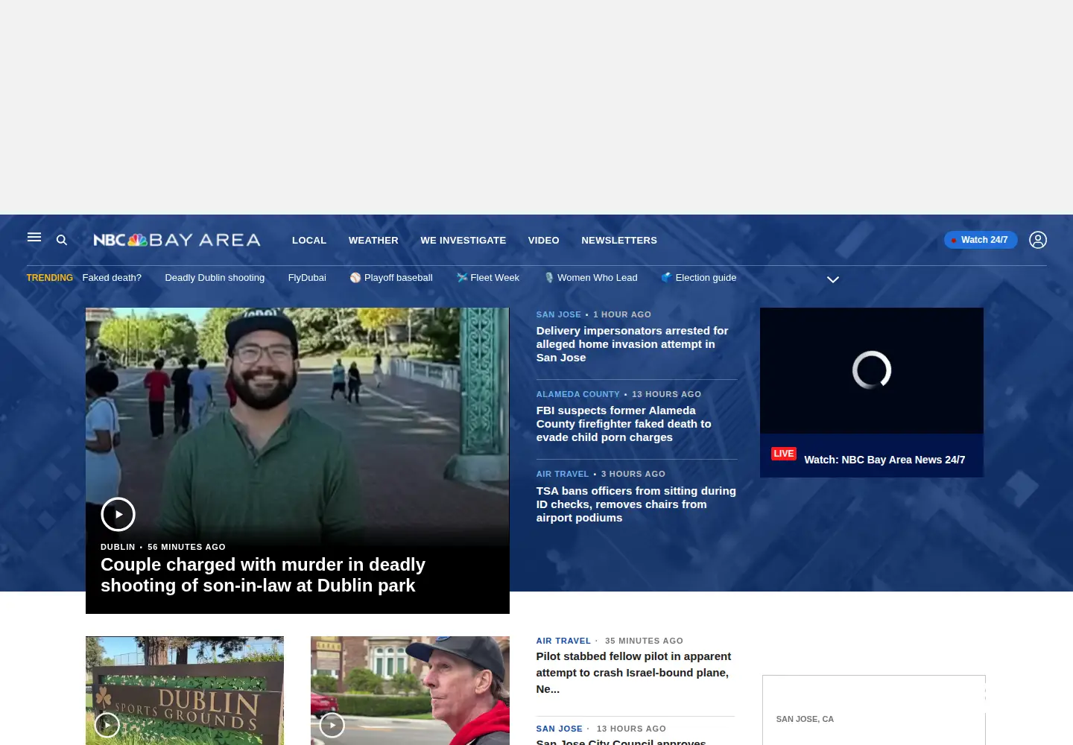This screenshot has width=1073, height=745.
Task: Click the SAN JOSE, CA weather location
Action: tap(805, 719)
